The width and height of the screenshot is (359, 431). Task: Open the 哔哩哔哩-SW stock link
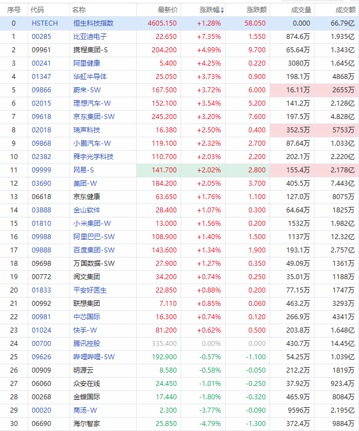pyautogui.click(x=94, y=357)
